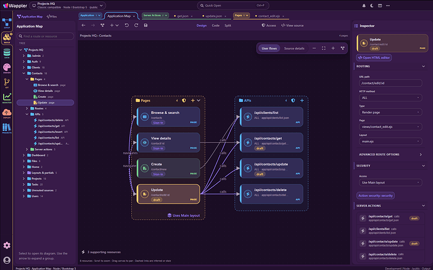Toggle dark mode moon icon
Viewport: 433px width, 270px height.
pos(372,6)
